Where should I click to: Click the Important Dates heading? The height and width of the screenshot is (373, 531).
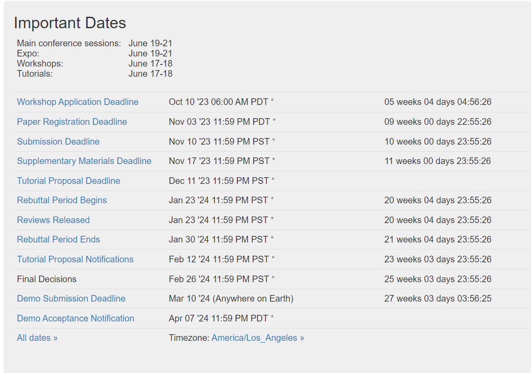[70, 23]
